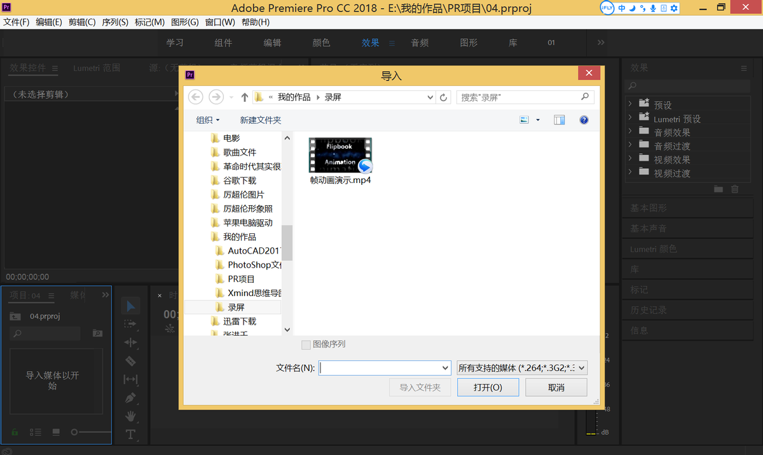This screenshot has width=763, height=455.
Task: Select 谷歌下载 folder in tree
Action: coord(239,180)
